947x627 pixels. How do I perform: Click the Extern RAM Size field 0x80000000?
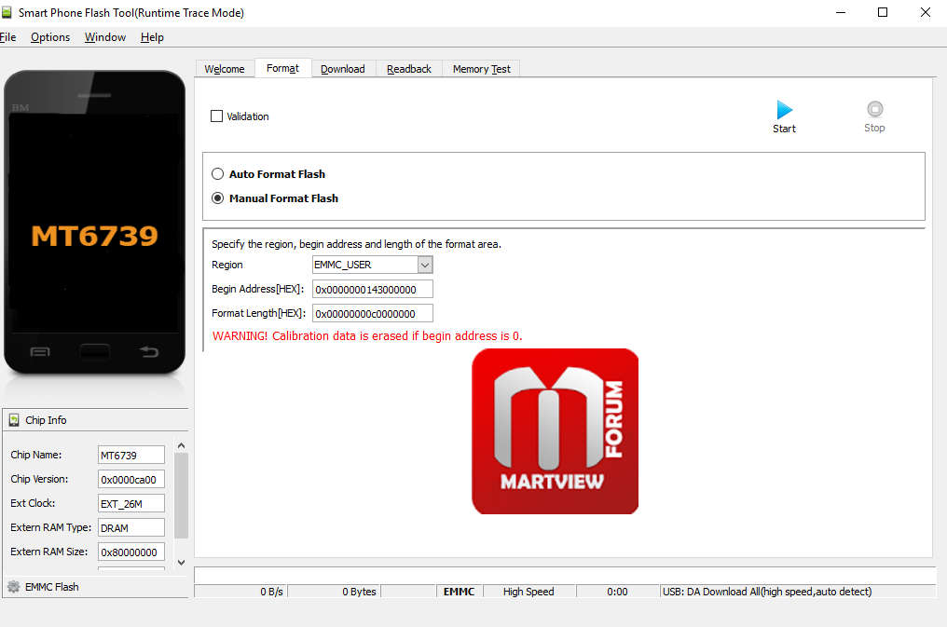click(131, 552)
